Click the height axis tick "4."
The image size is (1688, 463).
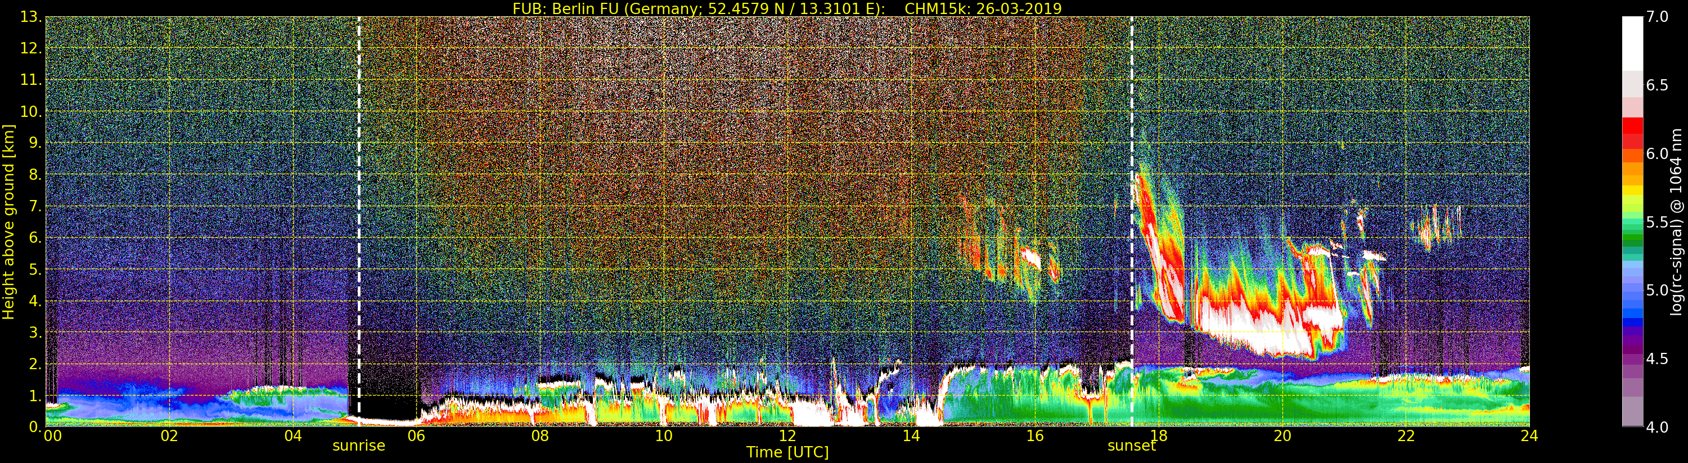pos(35,301)
